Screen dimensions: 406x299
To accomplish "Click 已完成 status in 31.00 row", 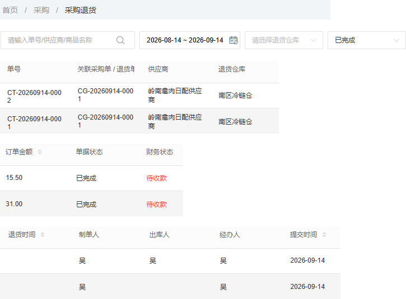I will (86, 205).
